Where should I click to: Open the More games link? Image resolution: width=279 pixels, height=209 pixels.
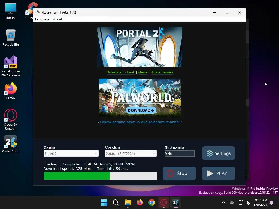pyautogui.click(x=162, y=72)
